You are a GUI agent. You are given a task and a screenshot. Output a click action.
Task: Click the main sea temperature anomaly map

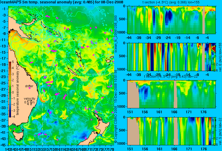pos(61,75)
